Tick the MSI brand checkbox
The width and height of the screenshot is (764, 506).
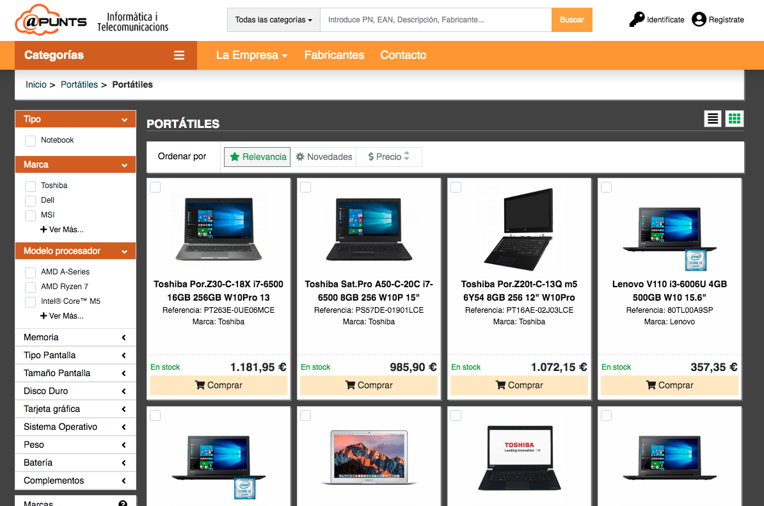[x=30, y=215]
